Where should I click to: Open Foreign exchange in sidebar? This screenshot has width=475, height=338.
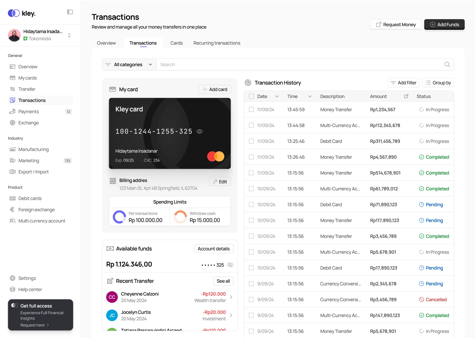tap(36, 210)
